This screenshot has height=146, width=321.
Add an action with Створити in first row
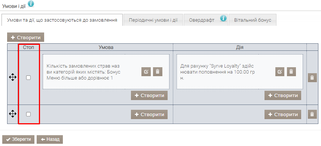pos(283,96)
